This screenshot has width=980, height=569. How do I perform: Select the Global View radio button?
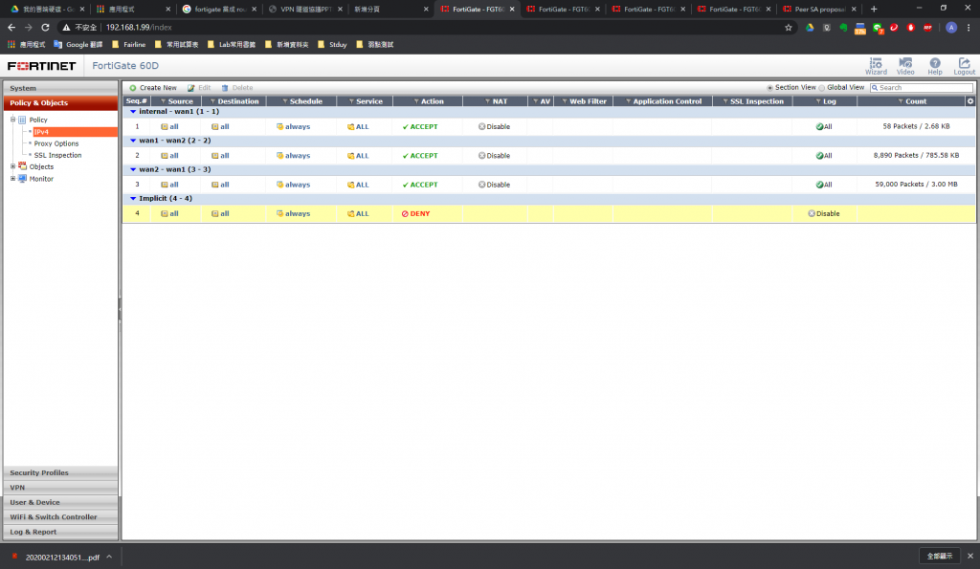[822, 88]
